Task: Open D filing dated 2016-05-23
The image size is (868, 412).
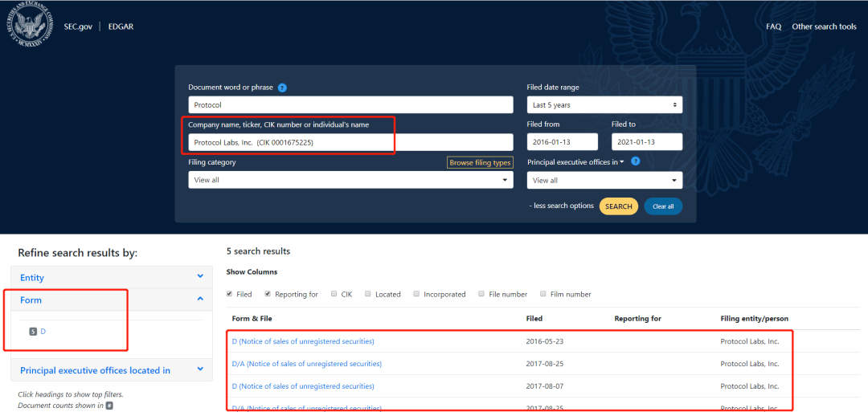Action: (303, 341)
